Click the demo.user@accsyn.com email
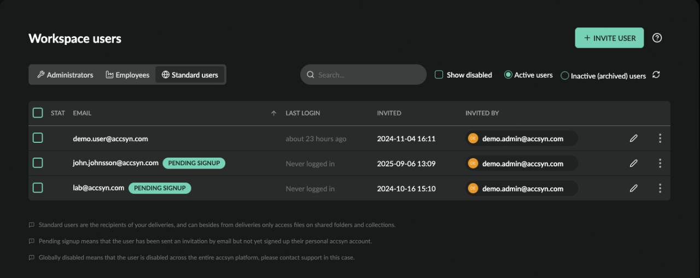Image resolution: width=700 pixels, height=278 pixels. pos(110,138)
